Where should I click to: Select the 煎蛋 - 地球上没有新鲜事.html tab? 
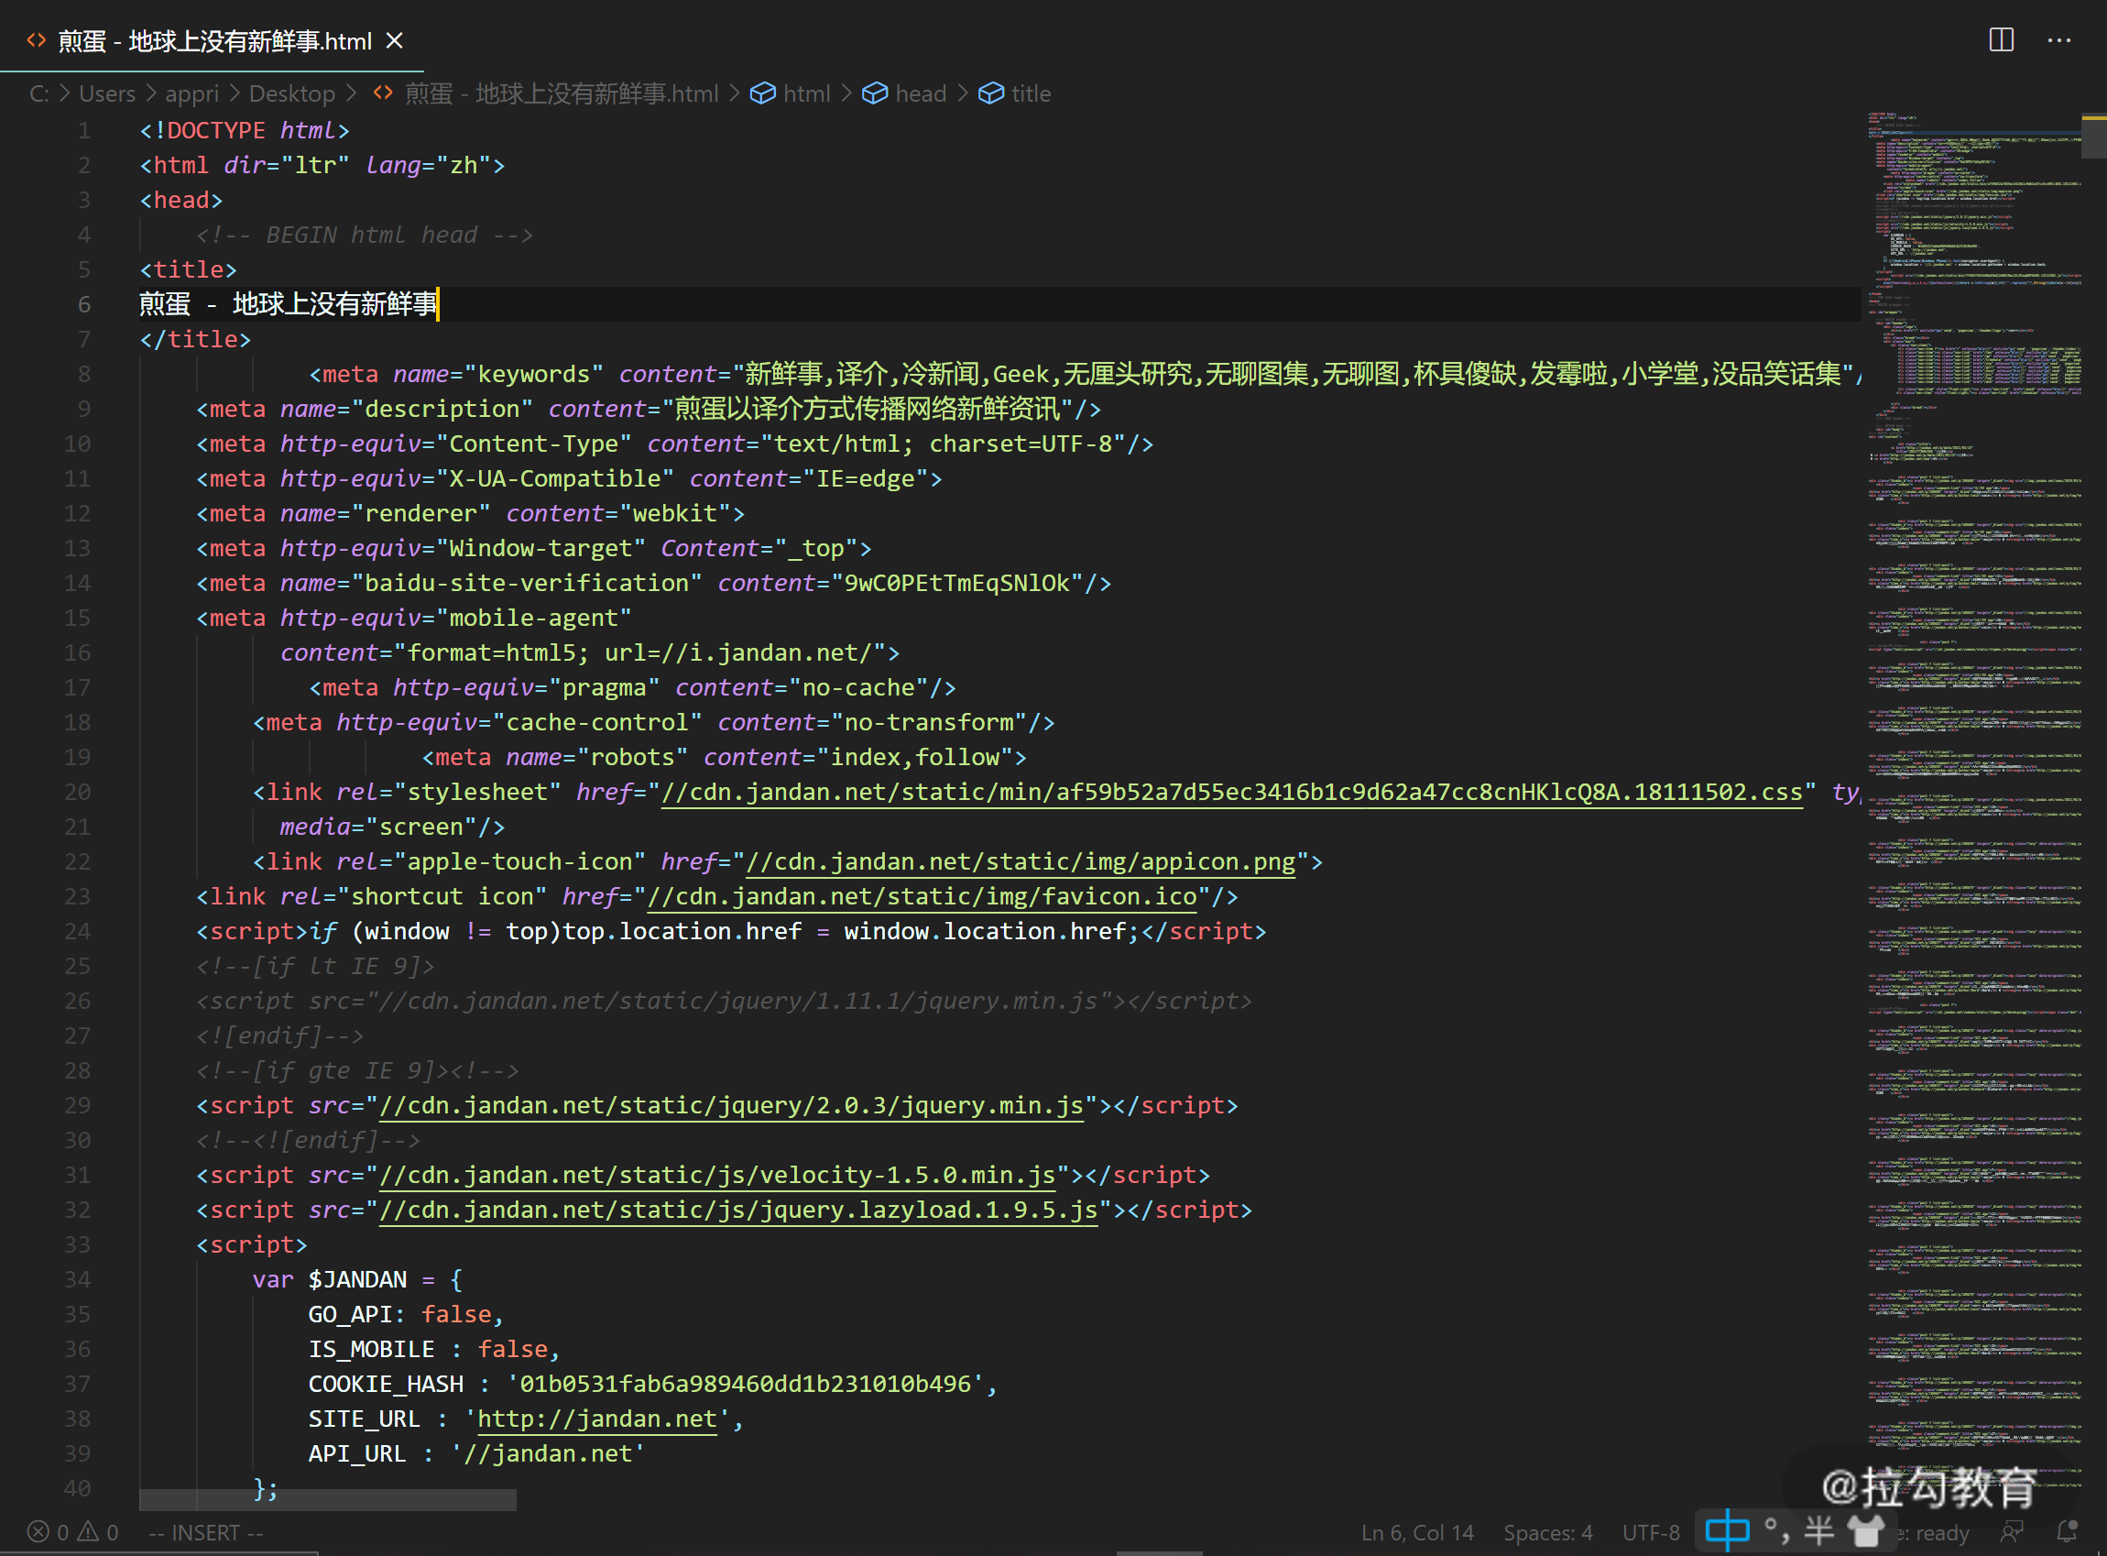click(212, 40)
